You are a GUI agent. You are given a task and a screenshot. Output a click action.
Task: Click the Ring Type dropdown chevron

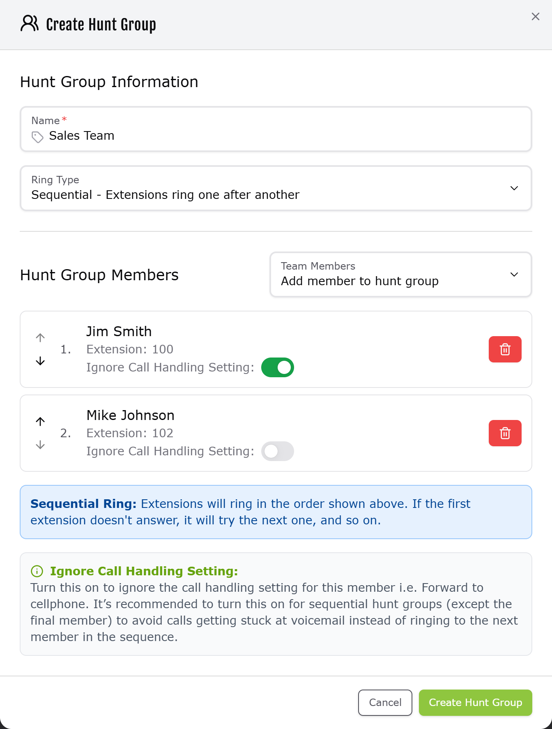coord(514,188)
